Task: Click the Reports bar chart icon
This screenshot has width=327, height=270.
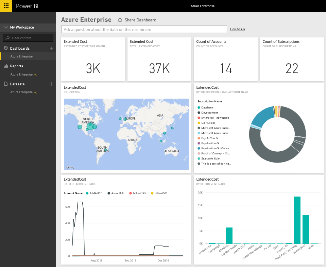Action: pyautogui.click(x=6, y=66)
